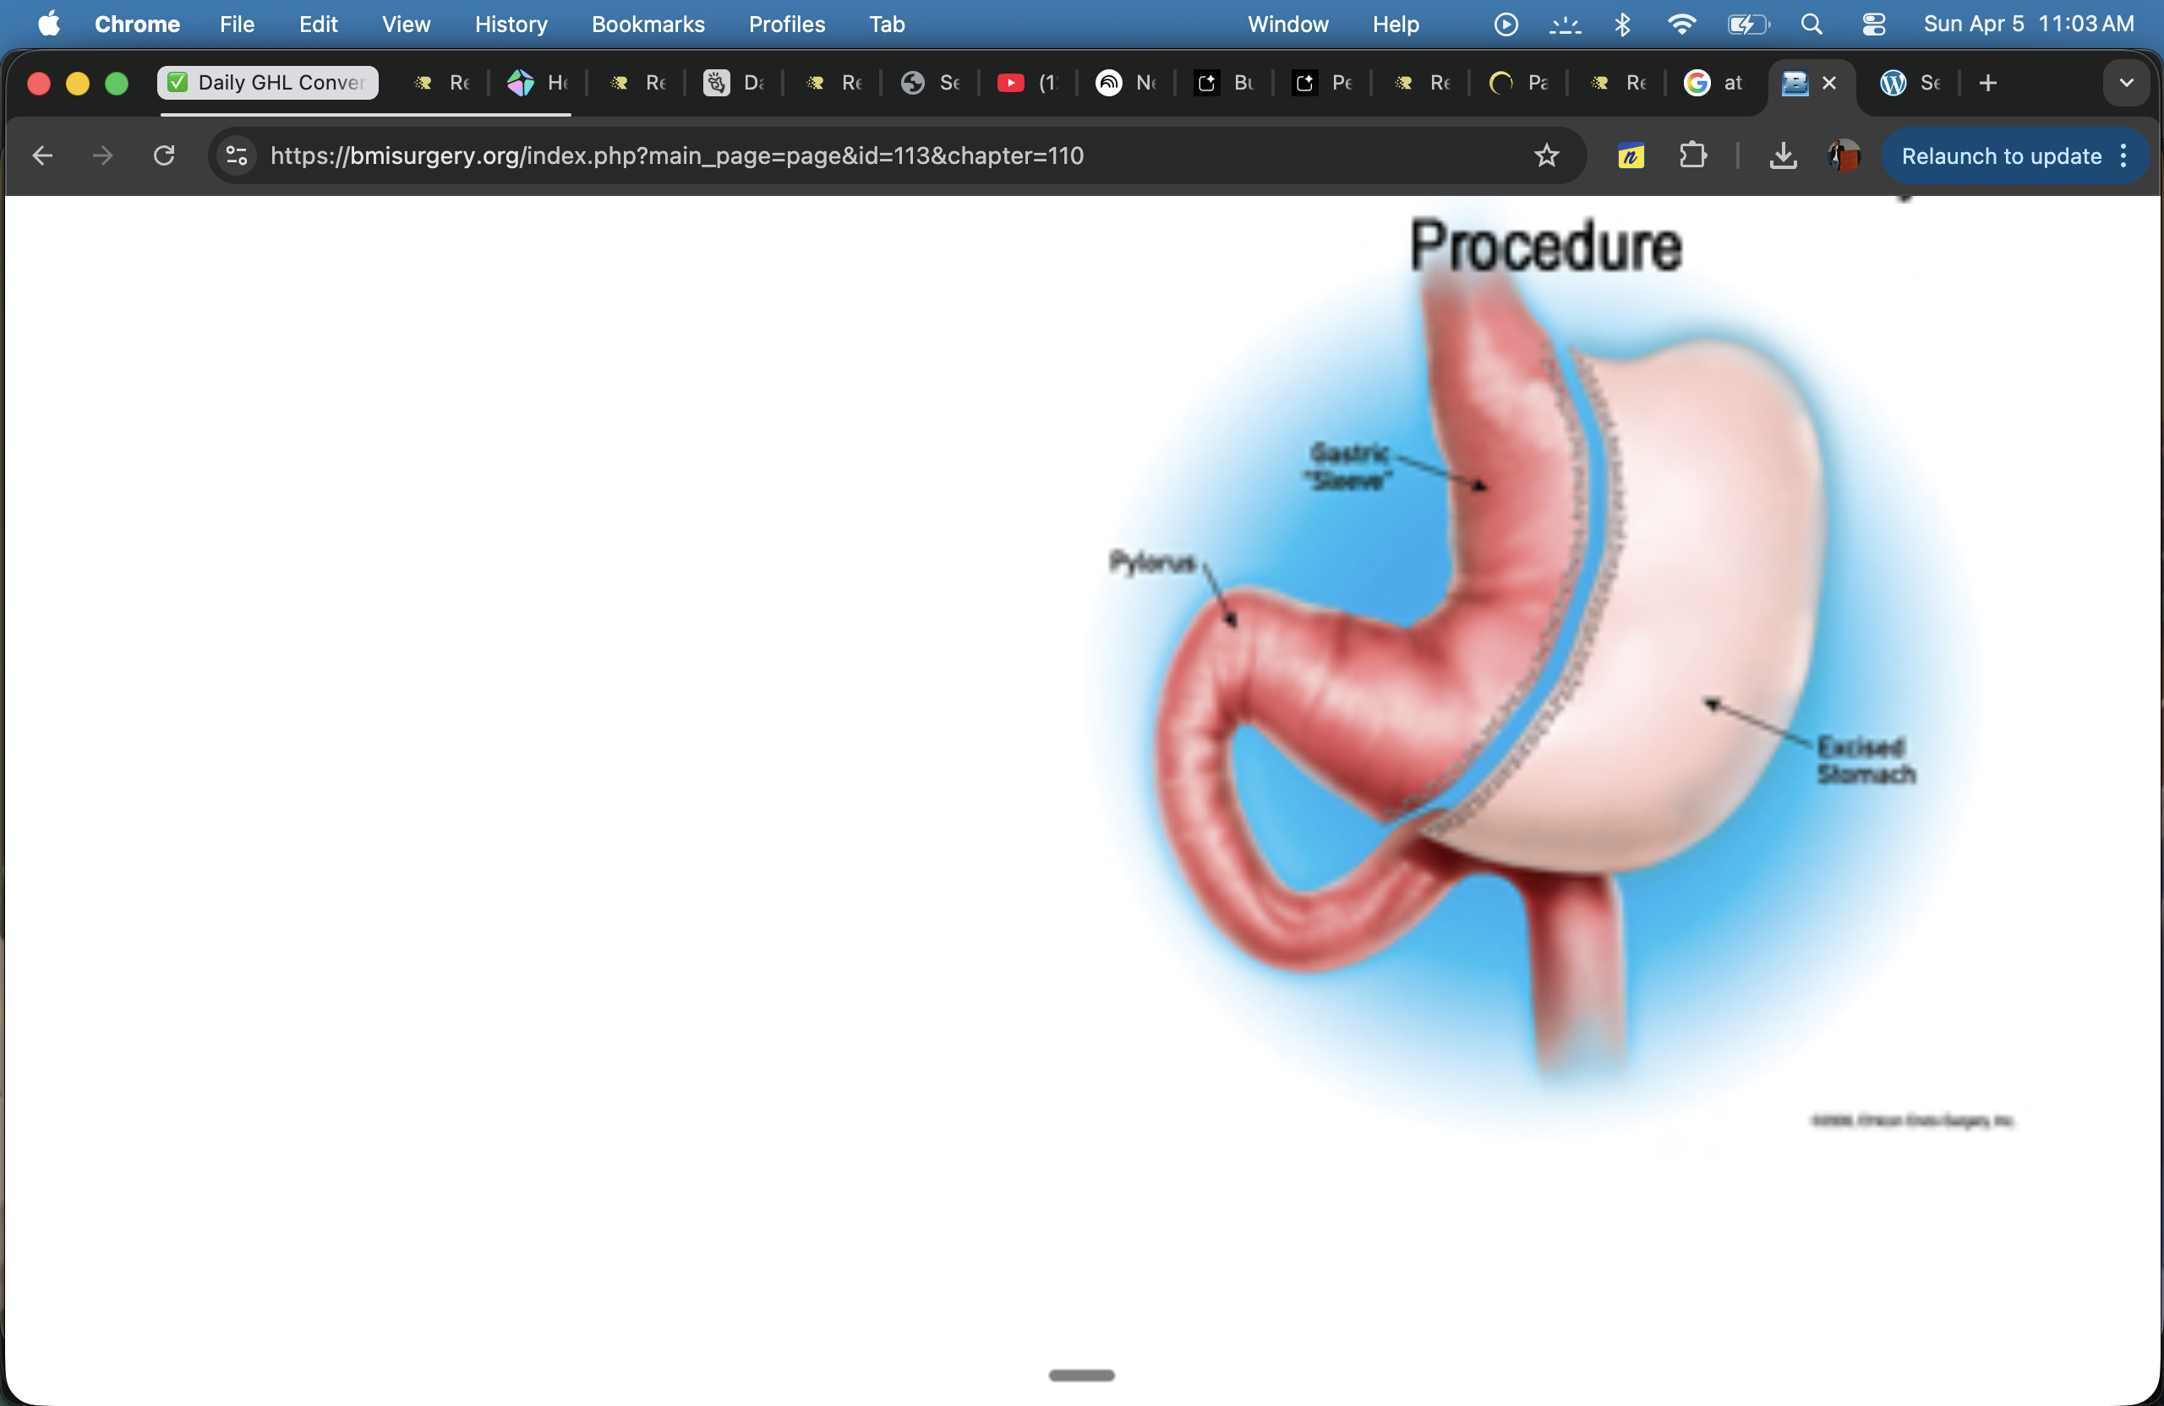The height and width of the screenshot is (1406, 2164).
Task: Open Chrome three-dot menu
Action: [2124, 155]
